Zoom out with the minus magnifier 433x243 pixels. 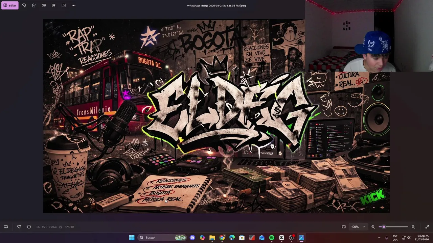point(373,227)
